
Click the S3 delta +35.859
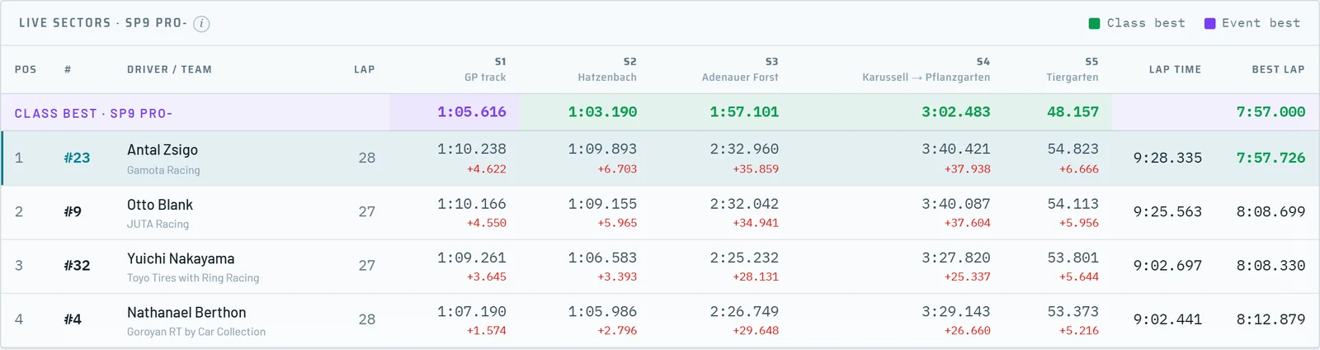756,169
